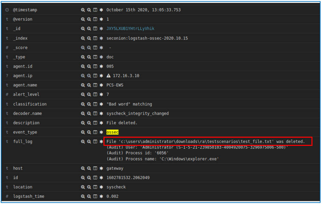Toggle column for _score field
The height and width of the screenshot is (204, 322).
pos(95,48)
